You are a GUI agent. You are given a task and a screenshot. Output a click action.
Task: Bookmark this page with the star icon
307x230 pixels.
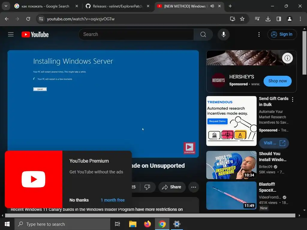[x=242, y=19]
